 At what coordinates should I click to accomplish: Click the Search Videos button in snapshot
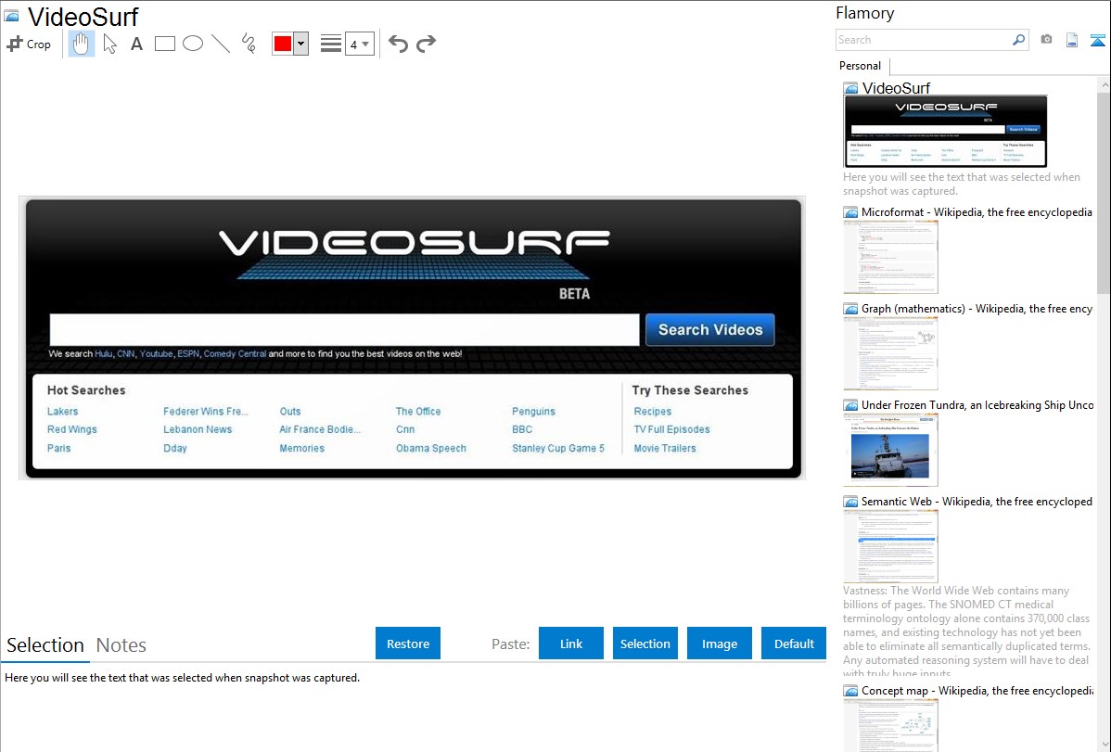pyautogui.click(x=710, y=329)
